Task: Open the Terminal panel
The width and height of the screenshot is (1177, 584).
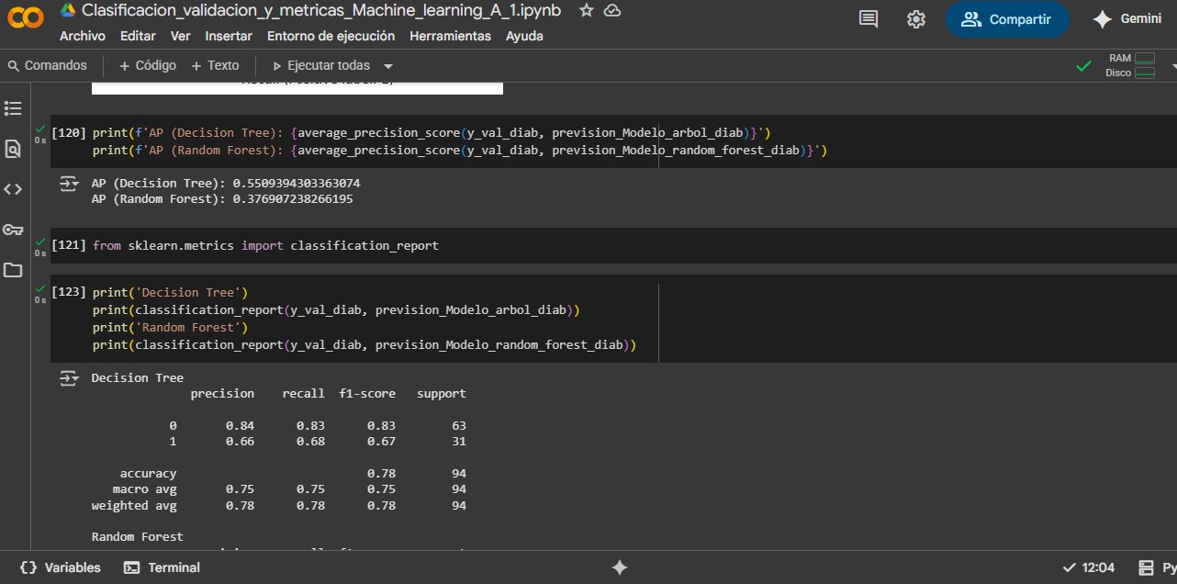Action: coord(162,567)
